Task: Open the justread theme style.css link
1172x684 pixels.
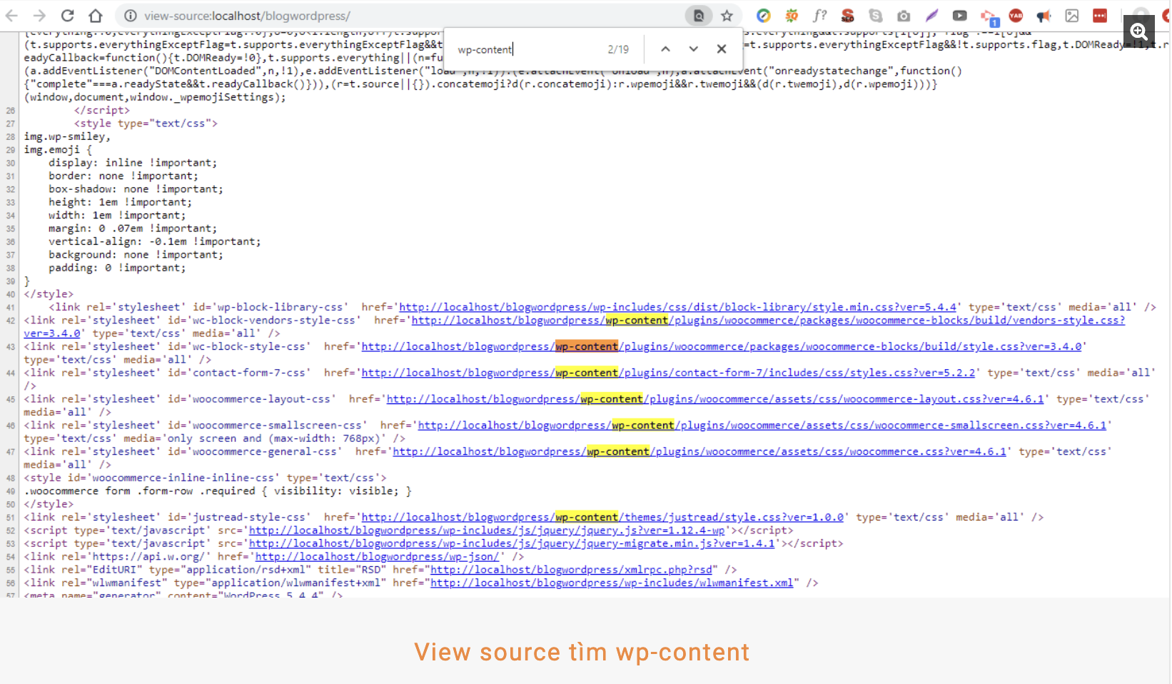Action: click(x=602, y=518)
